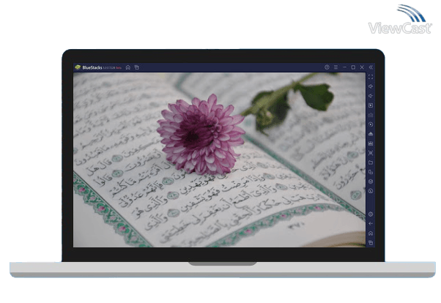
Task: Maximize the BlueStacks window
Action: tap(353, 67)
